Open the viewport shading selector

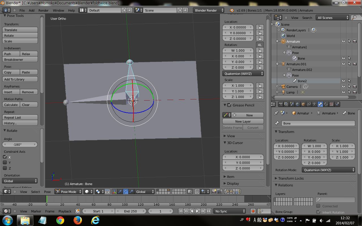88,192
